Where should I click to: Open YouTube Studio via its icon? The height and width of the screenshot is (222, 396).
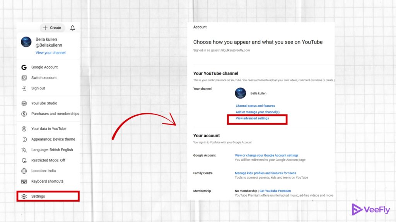[x=23, y=103]
